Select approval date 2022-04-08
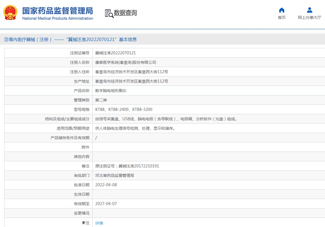 tap(106, 185)
